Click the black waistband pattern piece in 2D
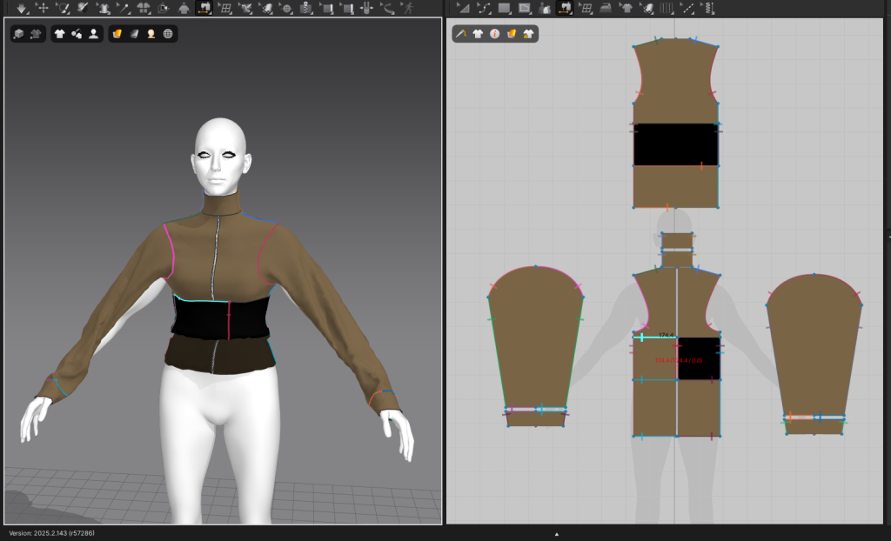891x541 pixels. pos(675,144)
